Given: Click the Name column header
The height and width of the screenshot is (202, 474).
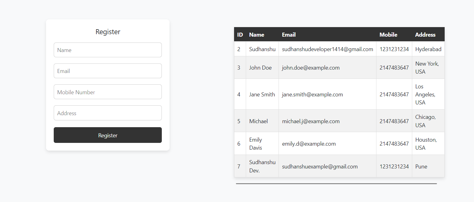Looking at the screenshot, I should pos(262,34).
